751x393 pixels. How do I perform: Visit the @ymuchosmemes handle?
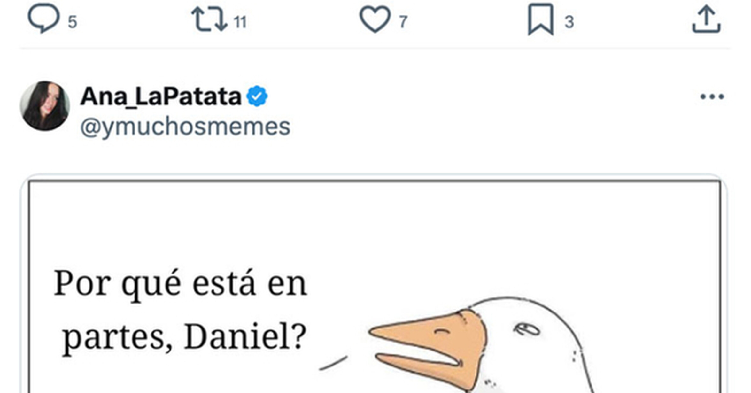pyautogui.click(x=185, y=127)
